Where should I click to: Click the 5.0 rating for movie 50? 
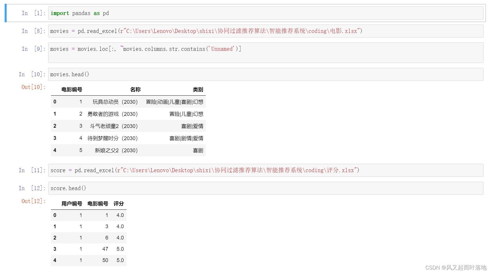click(x=120, y=260)
